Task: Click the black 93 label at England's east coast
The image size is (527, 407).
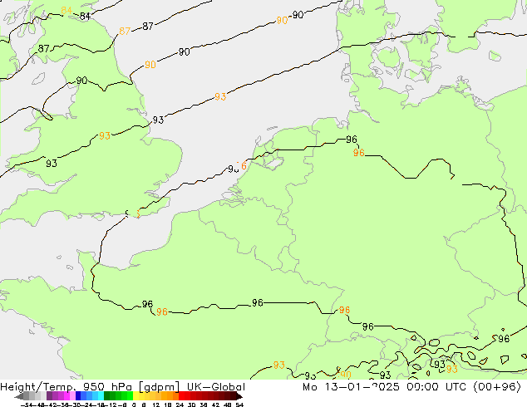Action: tap(158, 120)
